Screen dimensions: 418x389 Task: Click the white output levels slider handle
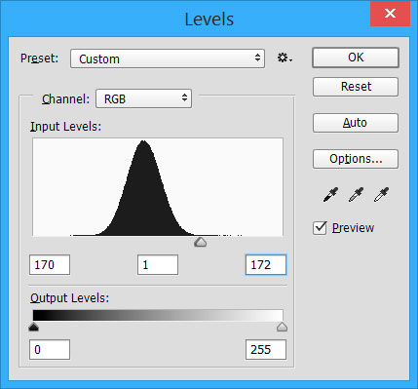pos(282,327)
